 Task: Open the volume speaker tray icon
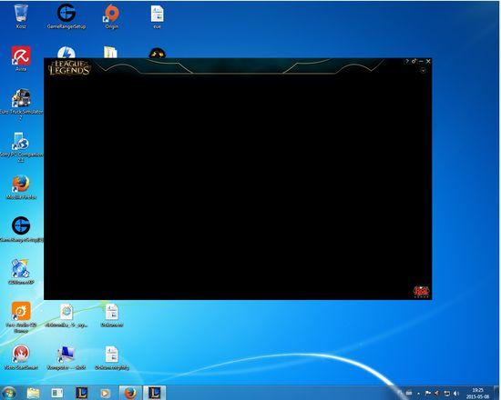tap(456, 394)
